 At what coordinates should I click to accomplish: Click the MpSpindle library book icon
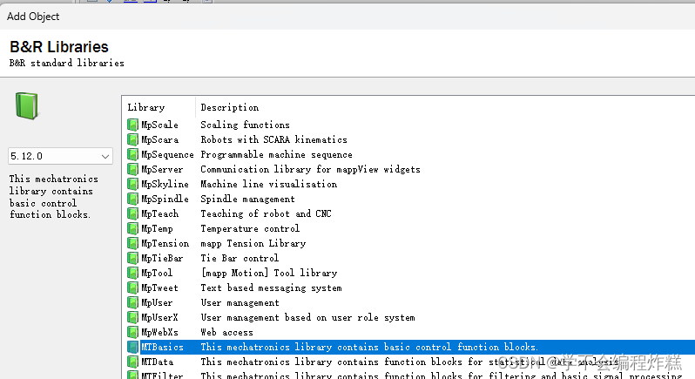[132, 199]
